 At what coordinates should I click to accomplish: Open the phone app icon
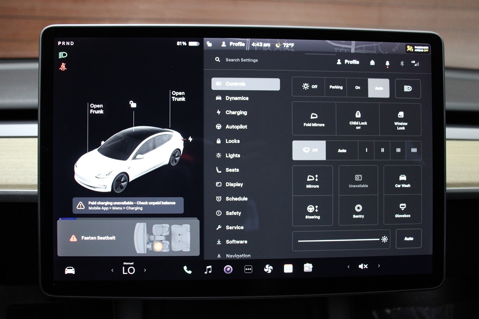point(187,270)
